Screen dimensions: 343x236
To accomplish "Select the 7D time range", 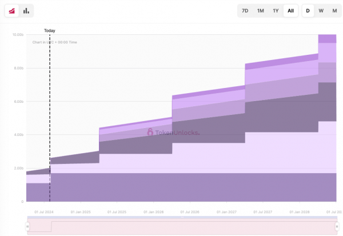I will (x=245, y=11).
